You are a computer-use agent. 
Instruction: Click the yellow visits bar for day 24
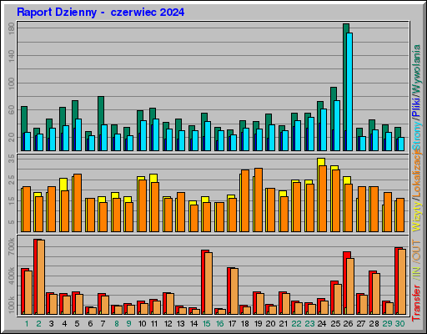pos(321,161)
